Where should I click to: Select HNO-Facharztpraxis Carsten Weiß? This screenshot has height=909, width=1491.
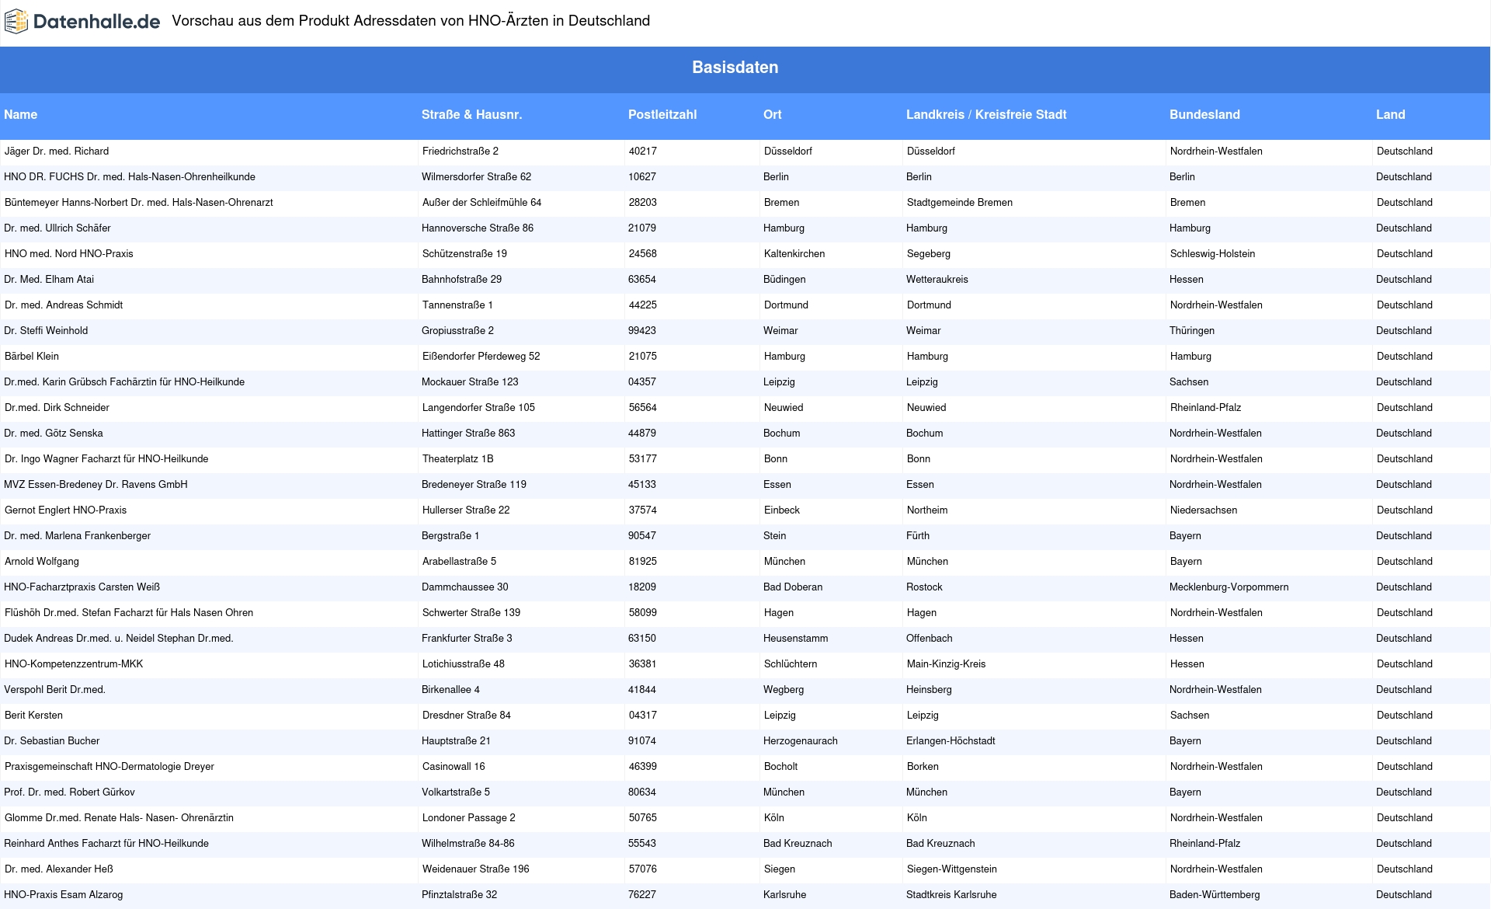point(82,587)
